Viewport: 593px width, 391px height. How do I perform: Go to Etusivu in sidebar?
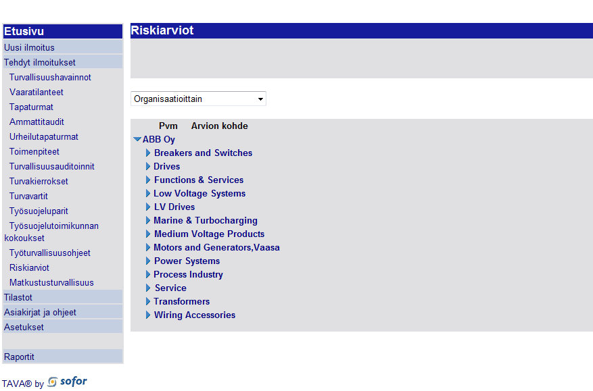(x=63, y=31)
